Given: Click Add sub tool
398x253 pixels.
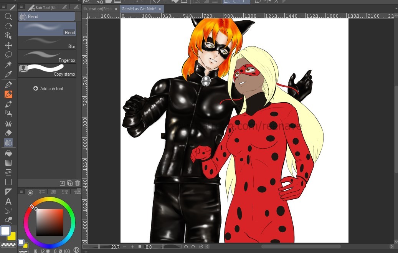Looking at the screenshot, I should [48, 88].
